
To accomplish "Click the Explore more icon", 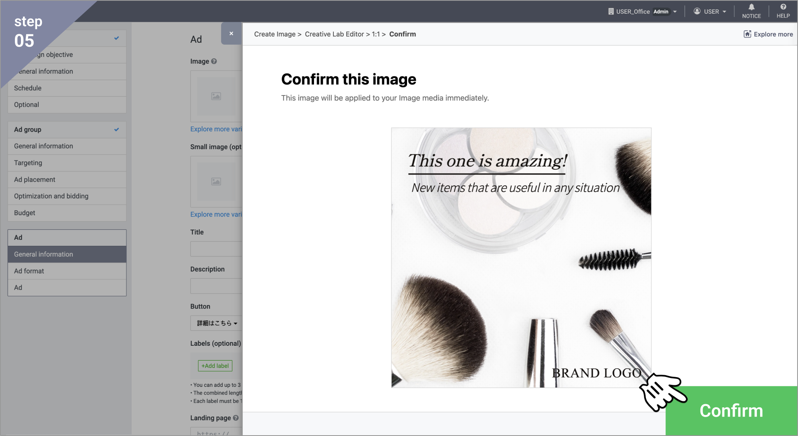I will (x=747, y=34).
